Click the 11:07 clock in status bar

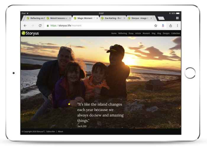click(101, 13)
